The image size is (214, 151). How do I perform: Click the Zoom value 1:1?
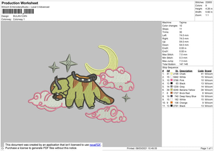point(207,15)
